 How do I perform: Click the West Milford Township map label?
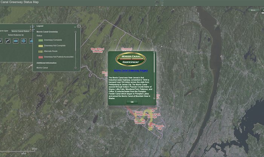point(97,50)
